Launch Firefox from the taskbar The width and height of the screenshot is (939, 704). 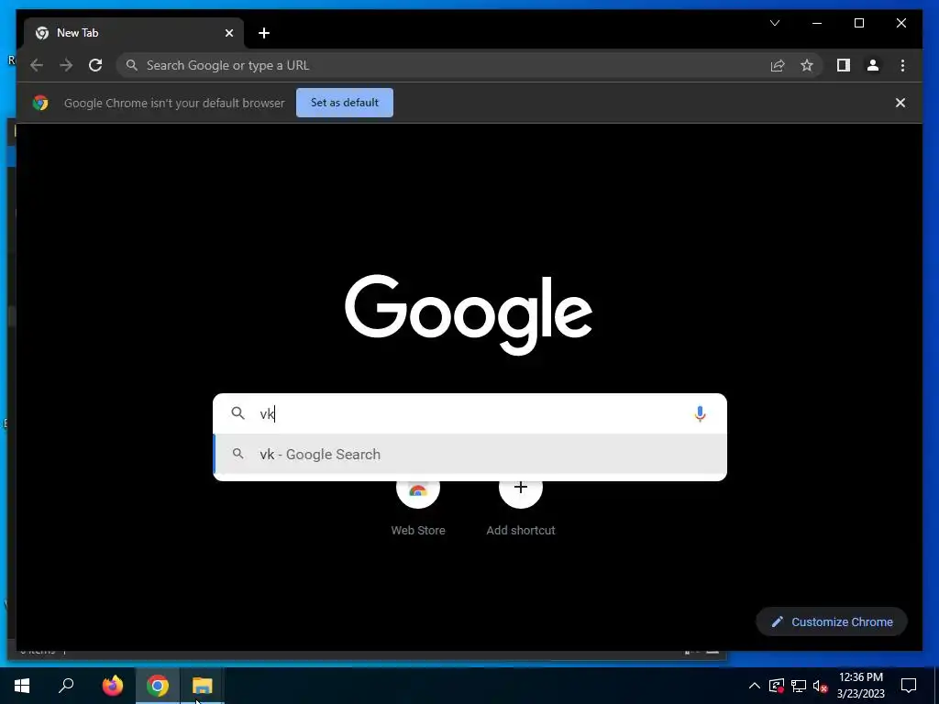pos(113,686)
